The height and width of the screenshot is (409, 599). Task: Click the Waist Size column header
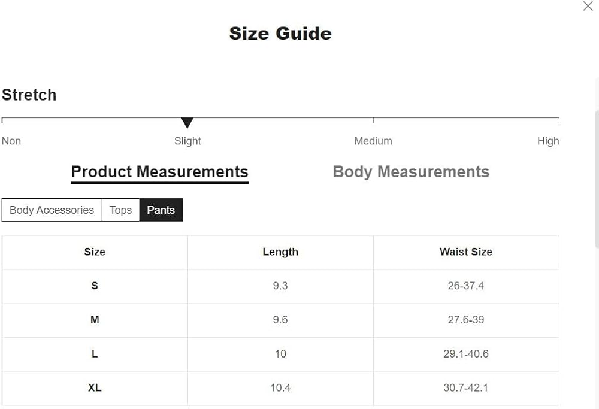[x=465, y=252]
